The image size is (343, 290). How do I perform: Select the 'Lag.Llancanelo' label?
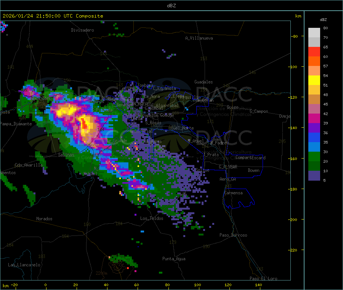[x=24, y=265]
